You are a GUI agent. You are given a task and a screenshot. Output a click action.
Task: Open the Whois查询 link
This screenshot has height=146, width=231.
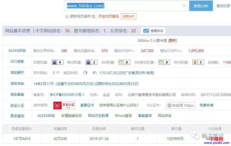[x=123, y=116]
